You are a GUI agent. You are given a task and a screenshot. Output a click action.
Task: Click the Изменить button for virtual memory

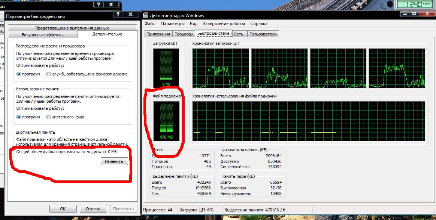[114, 161]
